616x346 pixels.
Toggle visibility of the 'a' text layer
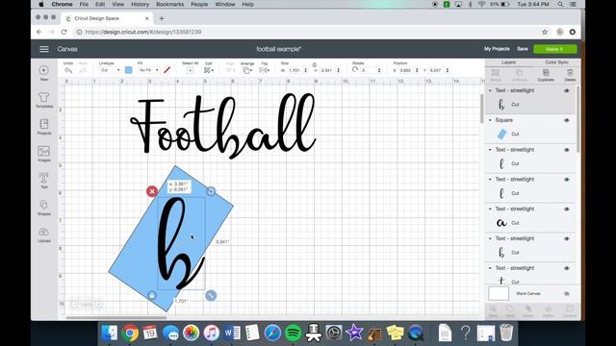click(567, 210)
